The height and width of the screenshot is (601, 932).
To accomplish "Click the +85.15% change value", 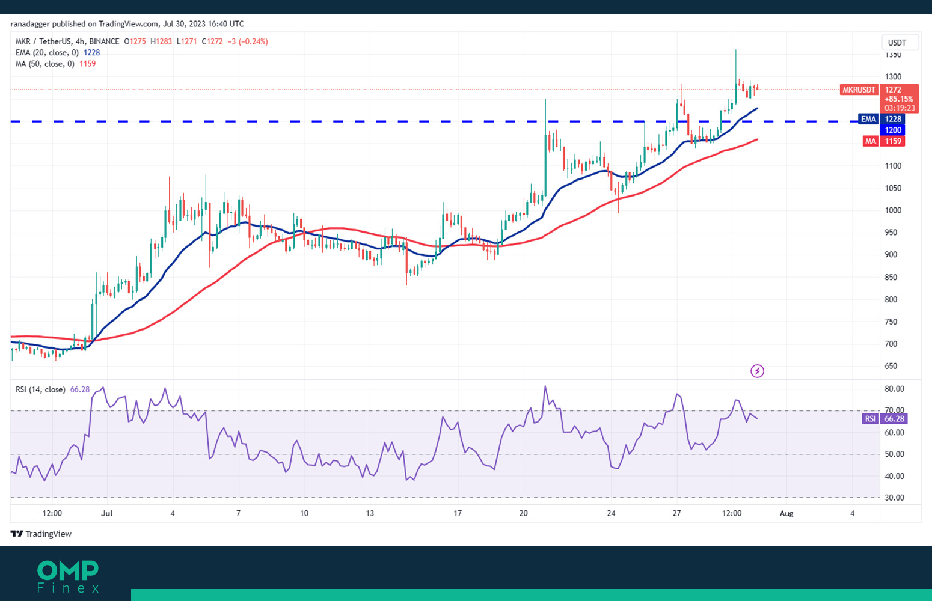I will (898, 99).
